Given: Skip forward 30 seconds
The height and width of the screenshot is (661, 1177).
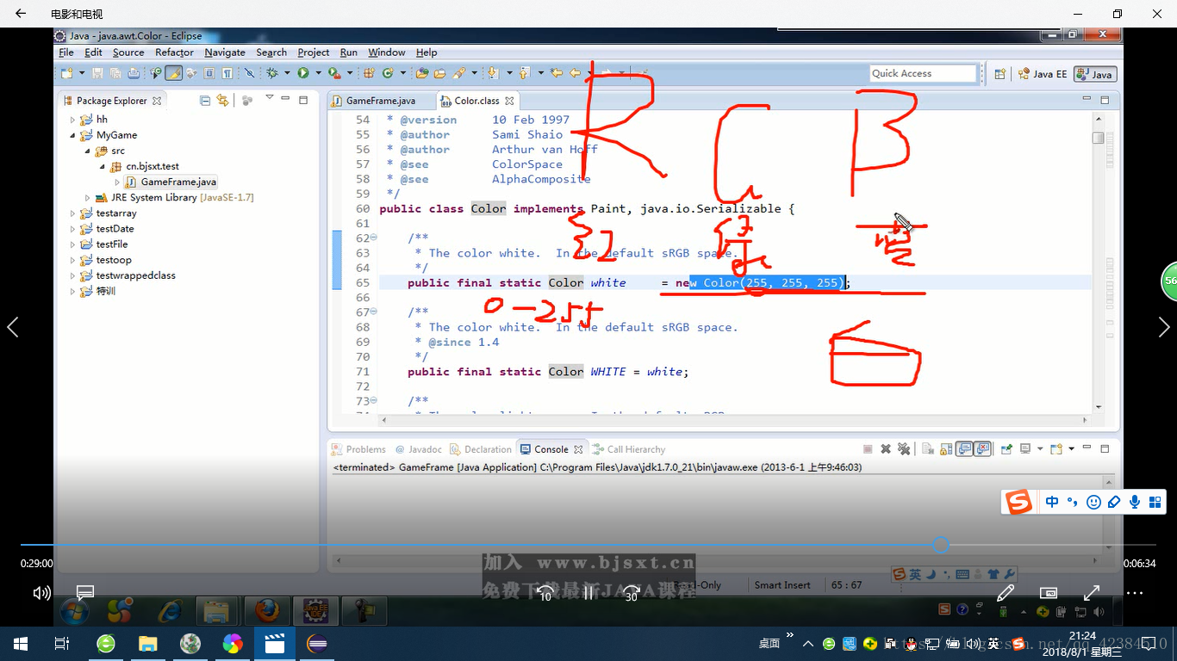Looking at the screenshot, I should (x=632, y=593).
